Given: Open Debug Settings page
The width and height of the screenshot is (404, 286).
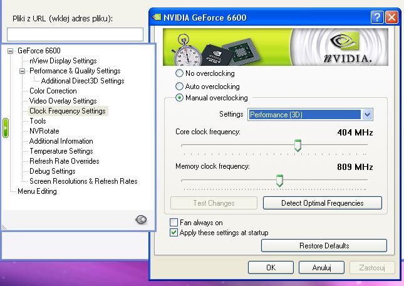Looking at the screenshot, I should (x=53, y=171).
